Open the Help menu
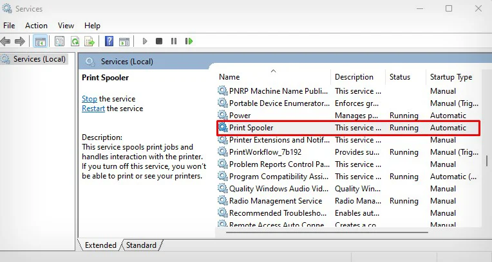Screen dimensions: 492x262 point(92,26)
